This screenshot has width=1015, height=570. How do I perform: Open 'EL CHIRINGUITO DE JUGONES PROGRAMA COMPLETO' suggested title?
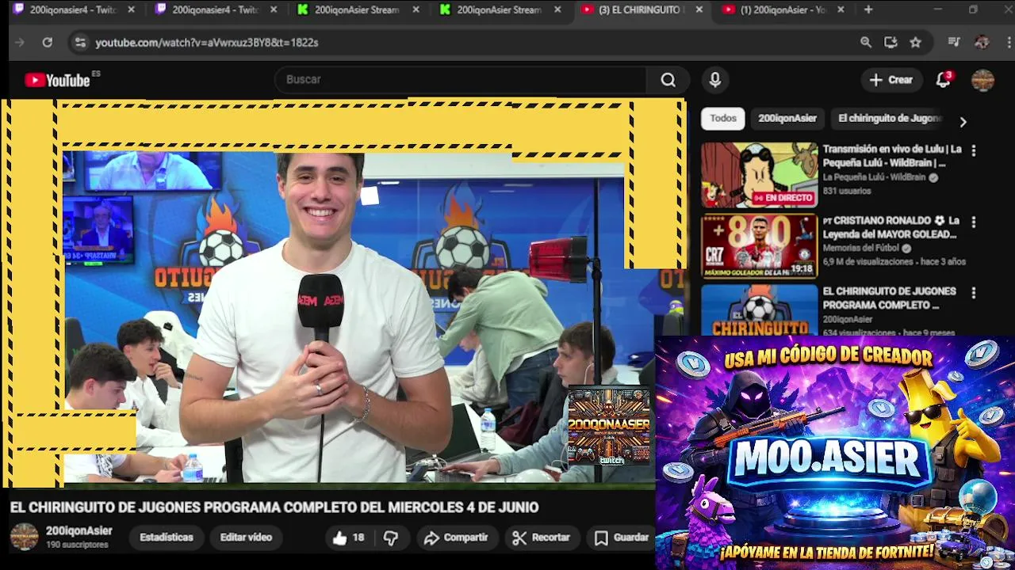pyautogui.click(x=889, y=298)
